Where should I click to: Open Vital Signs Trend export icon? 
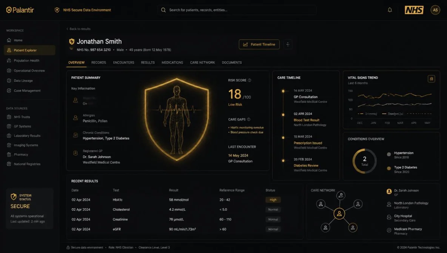tap(431, 79)
